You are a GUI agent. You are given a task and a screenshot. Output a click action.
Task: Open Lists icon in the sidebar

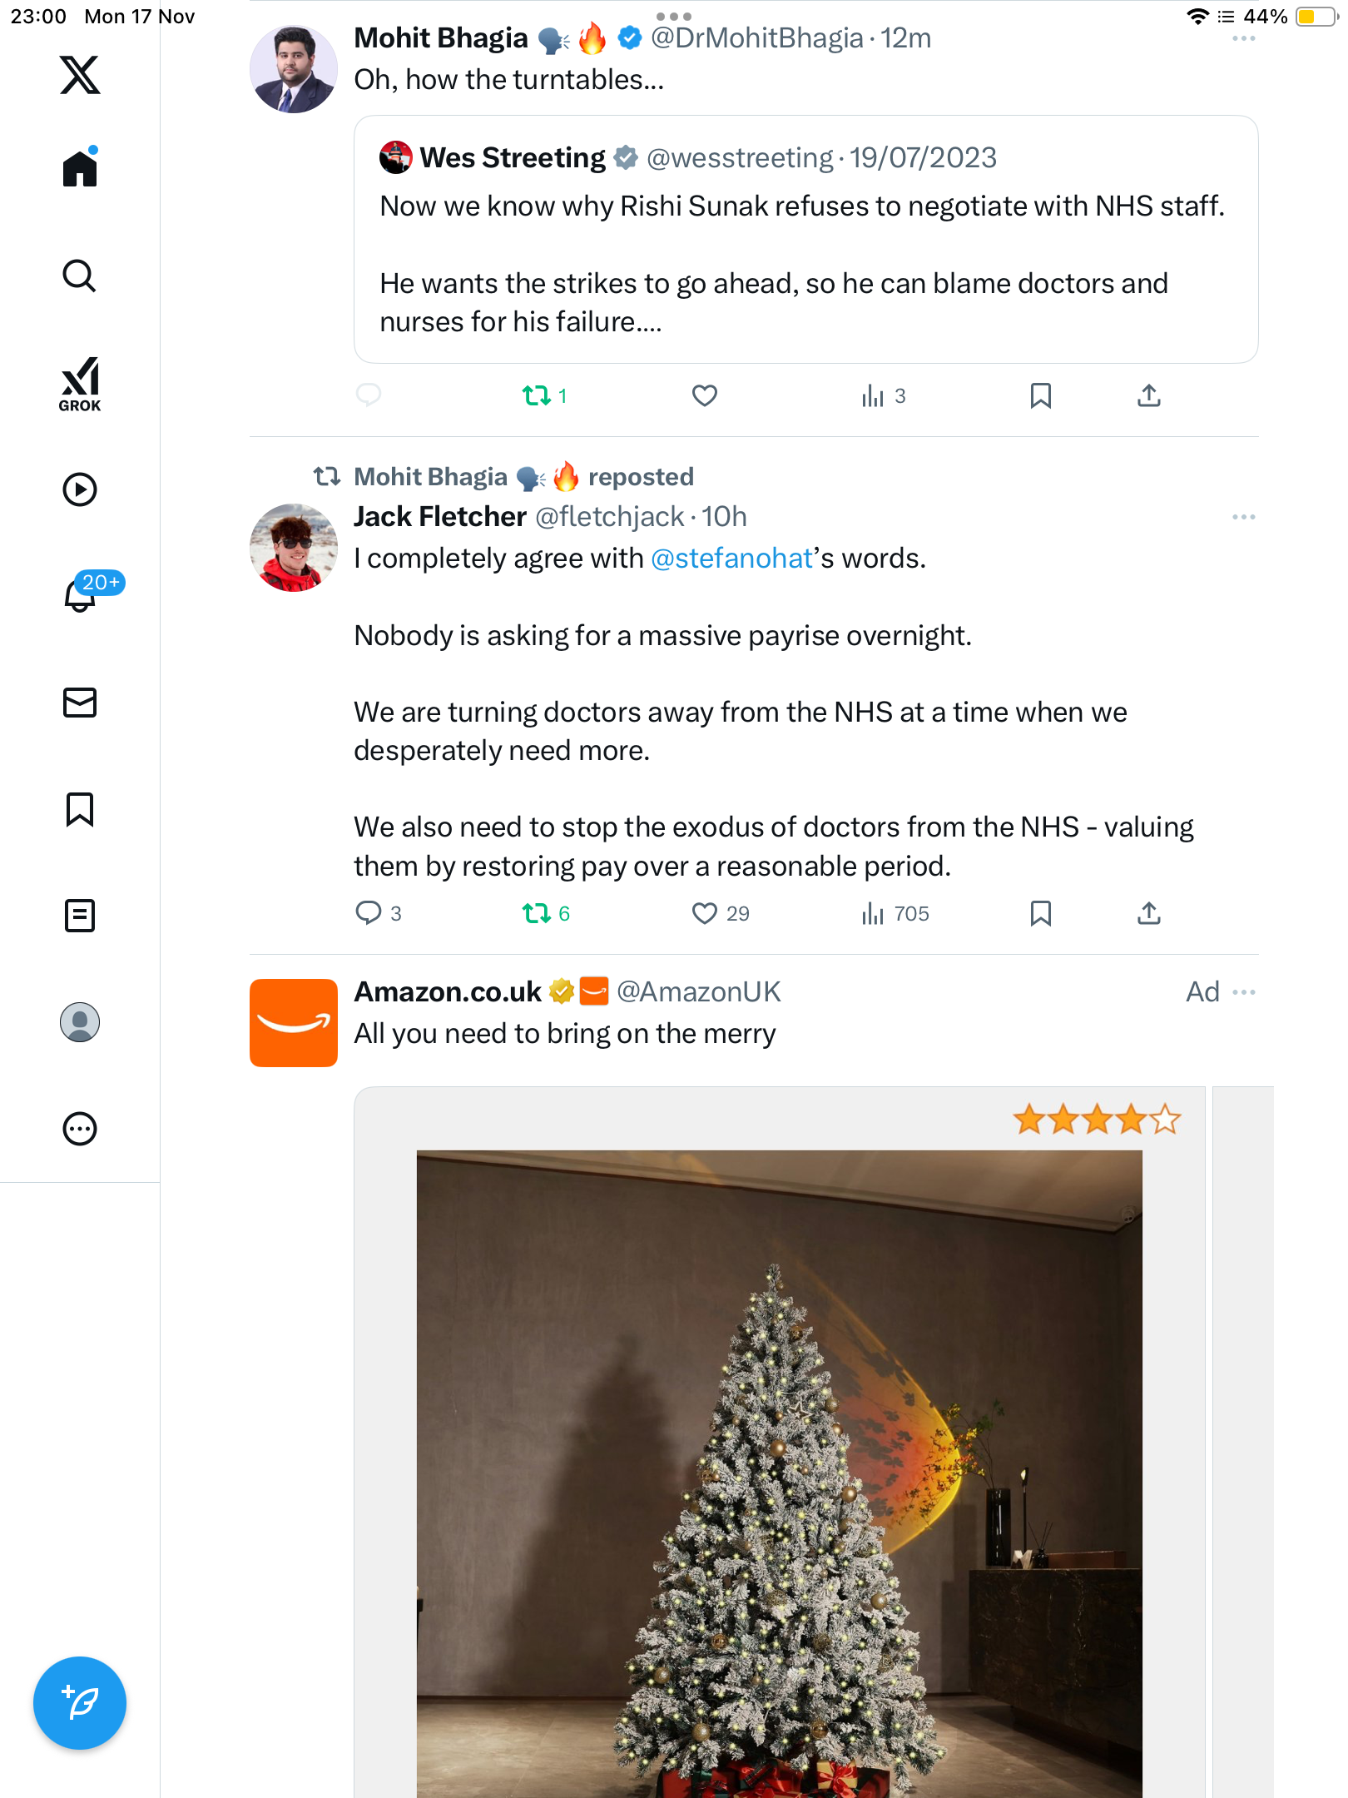click(x=80, y=916)
